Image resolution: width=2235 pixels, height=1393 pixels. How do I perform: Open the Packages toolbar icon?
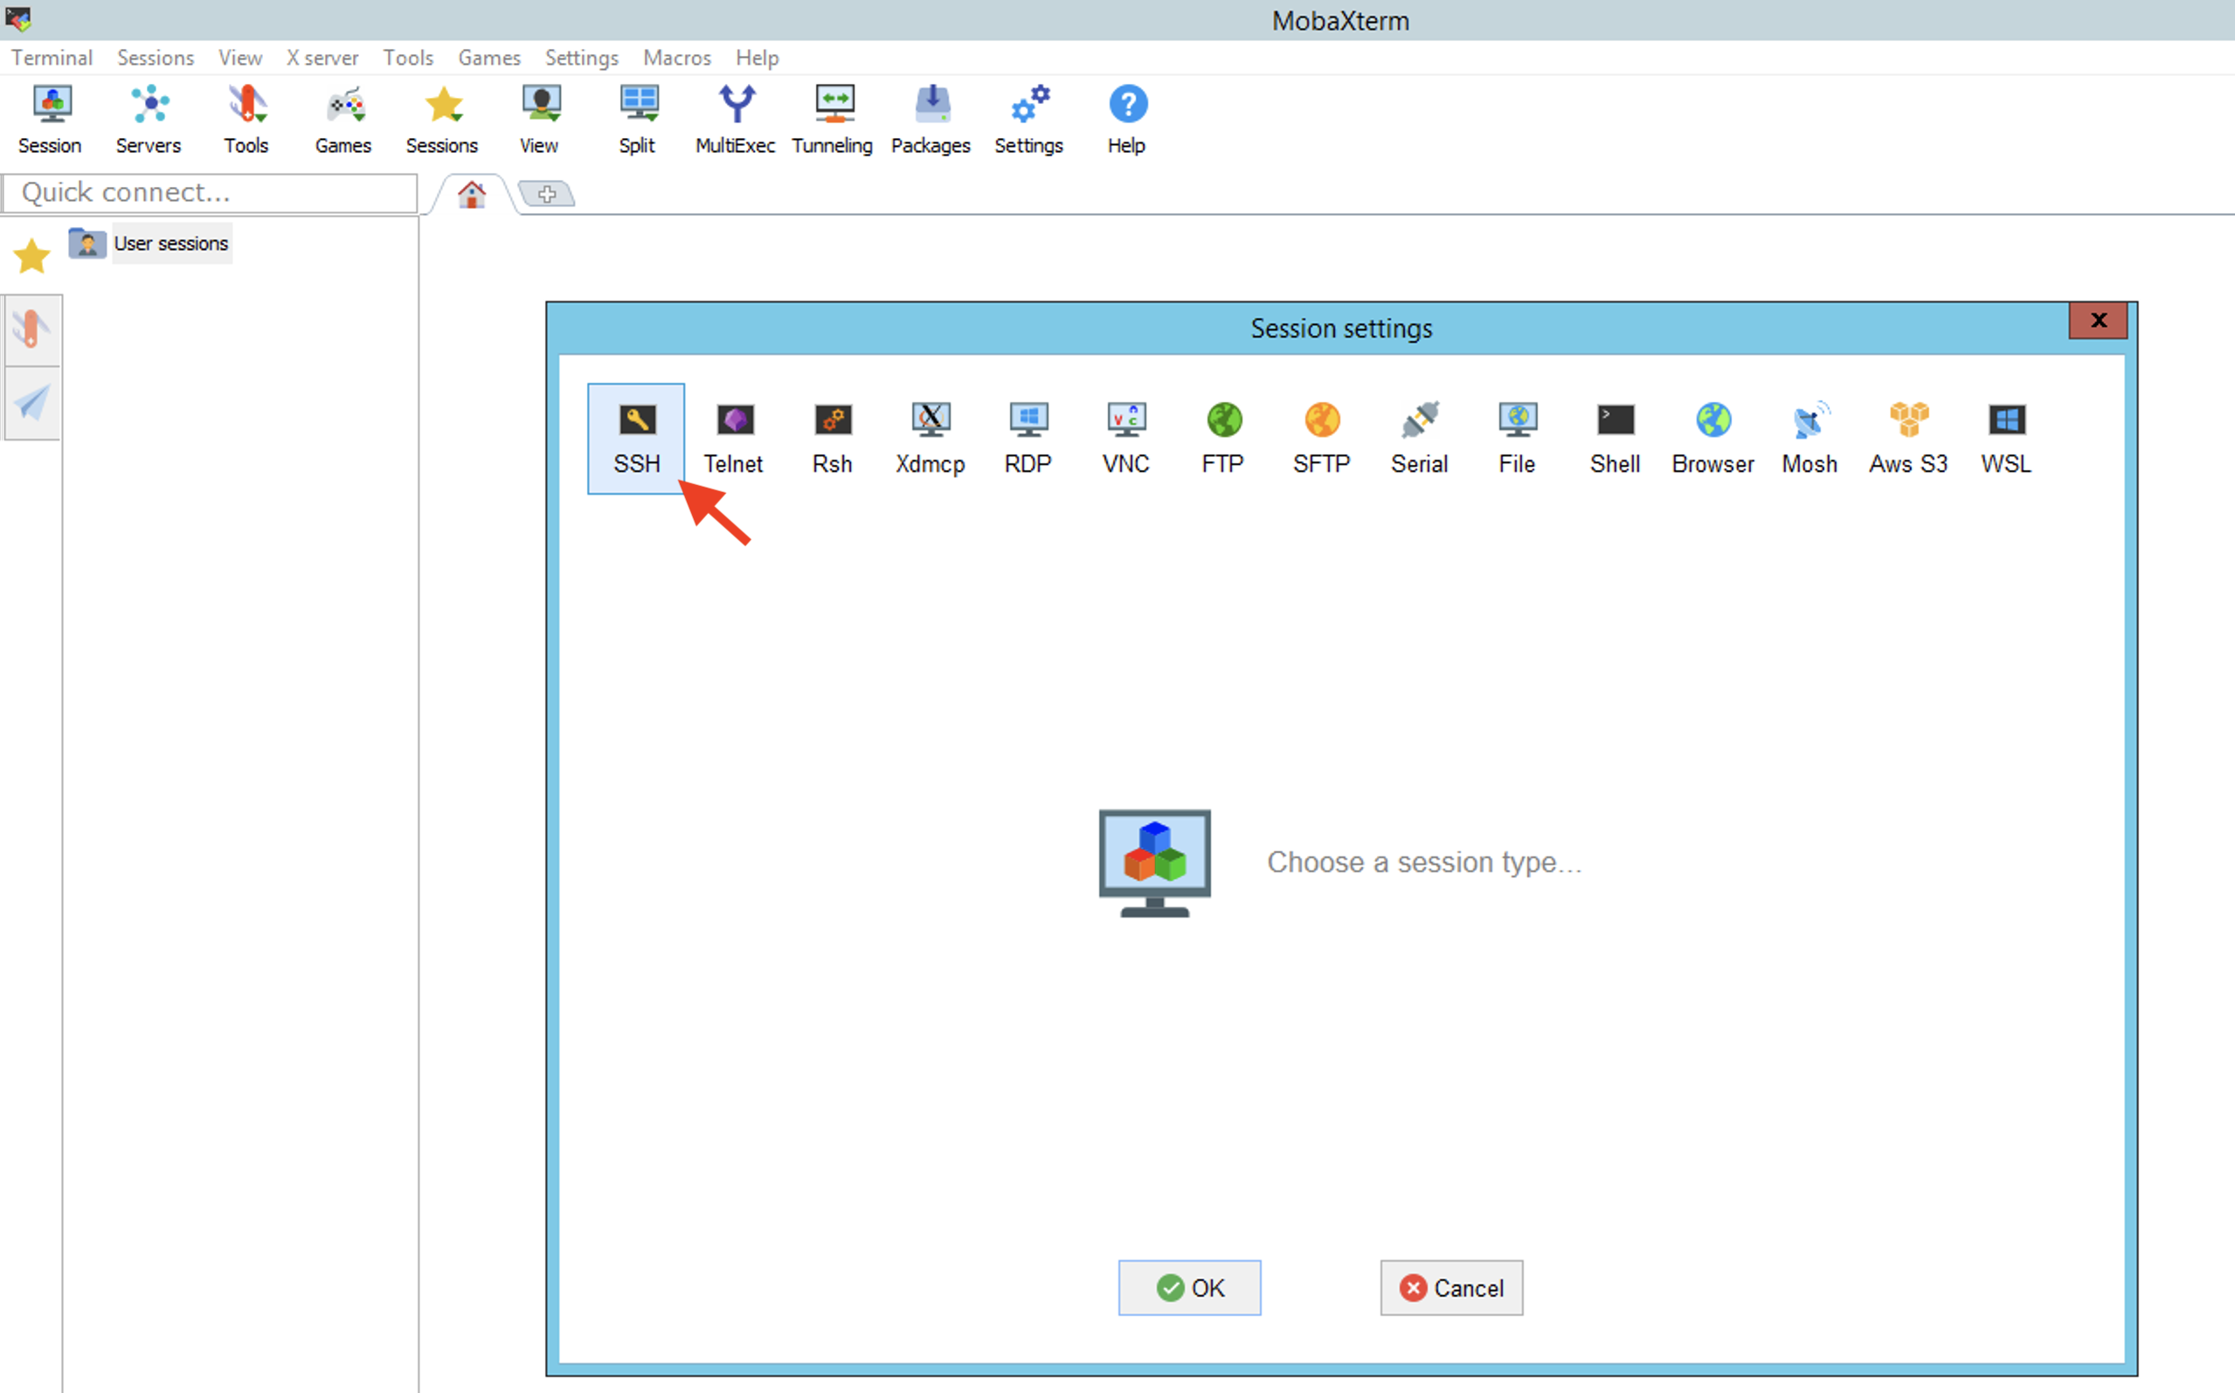coord(931,120)
